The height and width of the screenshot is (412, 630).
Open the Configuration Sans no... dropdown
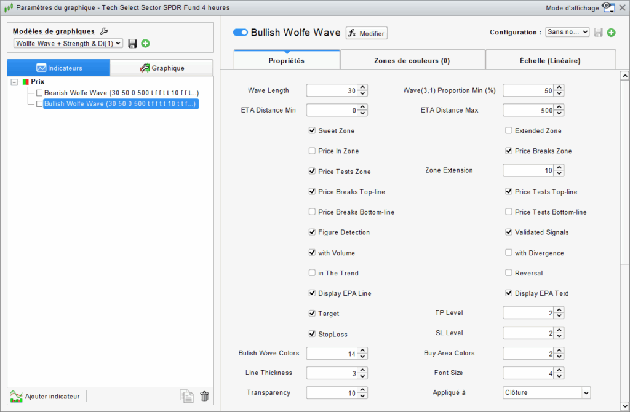(x=567, y=32)
